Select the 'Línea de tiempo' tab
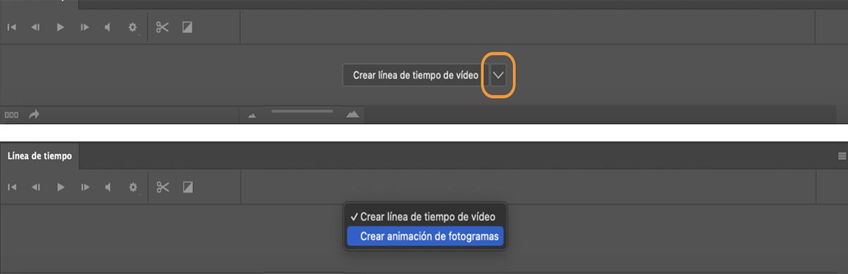The height and width of the screenshot is (274, 848). click(40, 156)
